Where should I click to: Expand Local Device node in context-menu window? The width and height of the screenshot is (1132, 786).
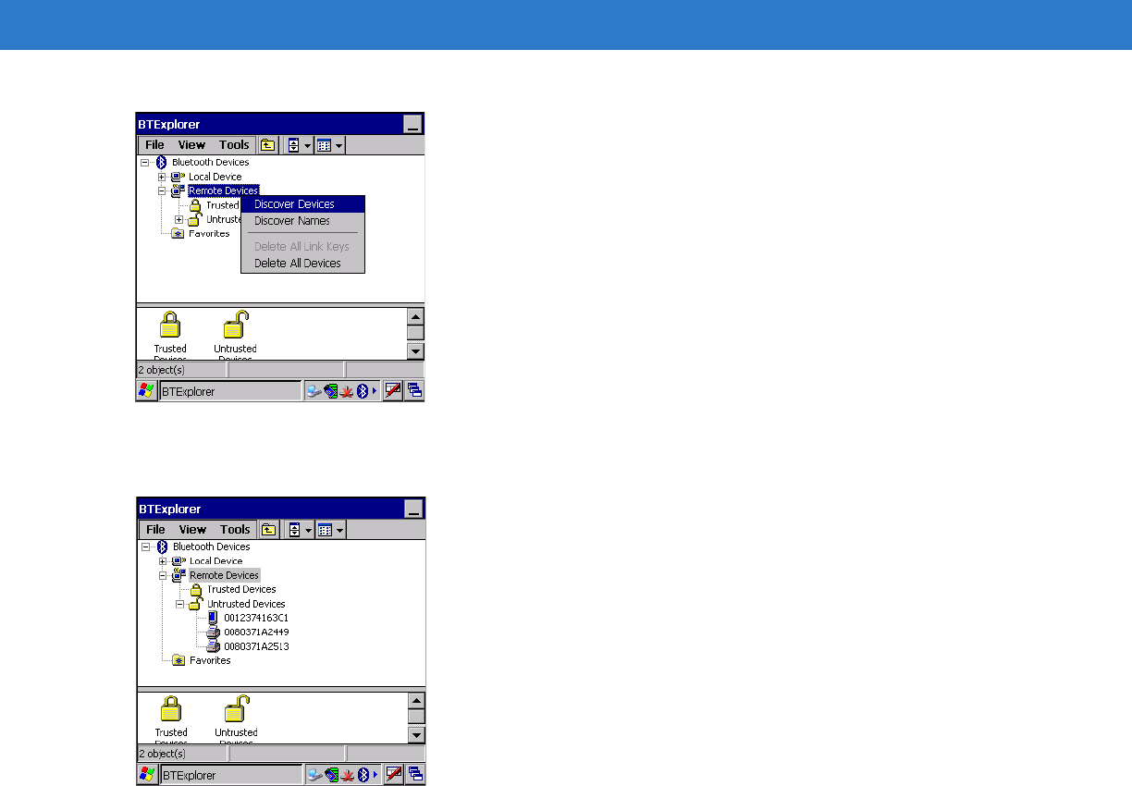(x=162, y=177)
